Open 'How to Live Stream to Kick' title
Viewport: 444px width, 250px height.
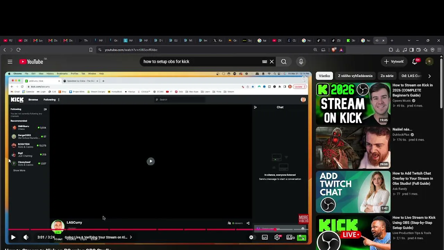pos(414,223)
